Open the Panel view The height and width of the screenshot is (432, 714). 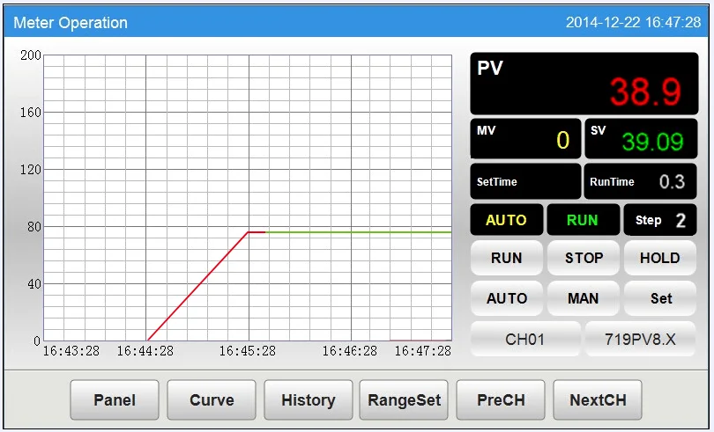(115, 399)
